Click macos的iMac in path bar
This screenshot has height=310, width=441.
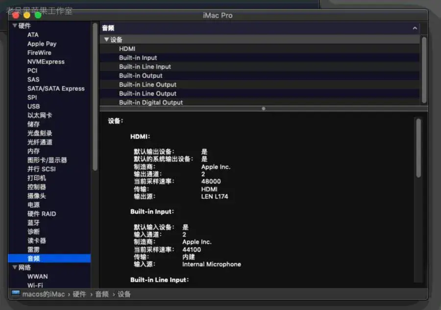[44, 294]
